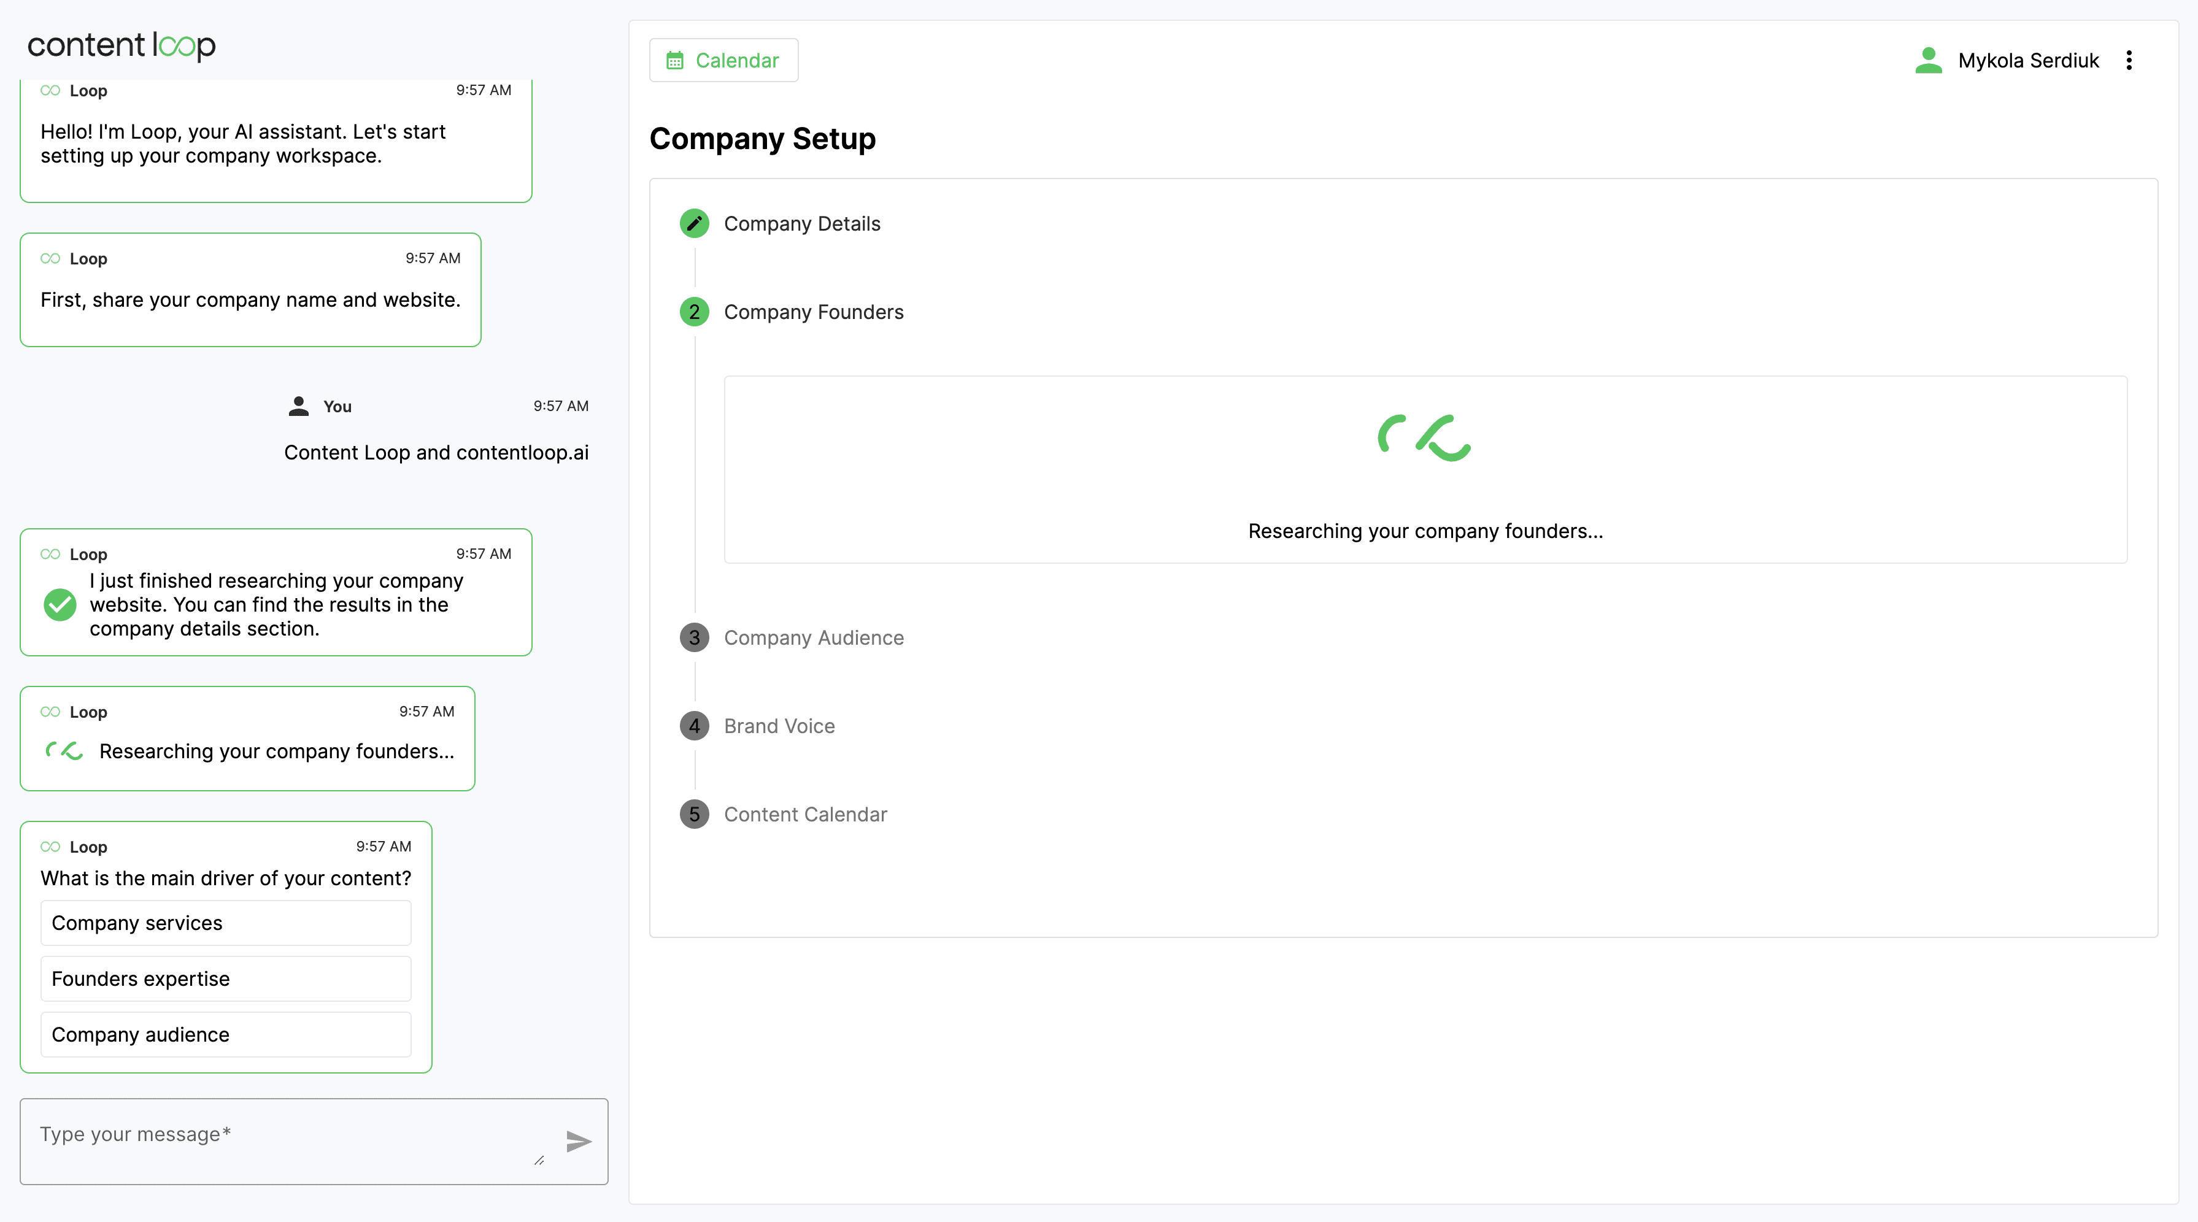Click the green checkmark in the finished-research message
The width and height of the screenshot is (2198, 1222).
(x=60, y=605)
